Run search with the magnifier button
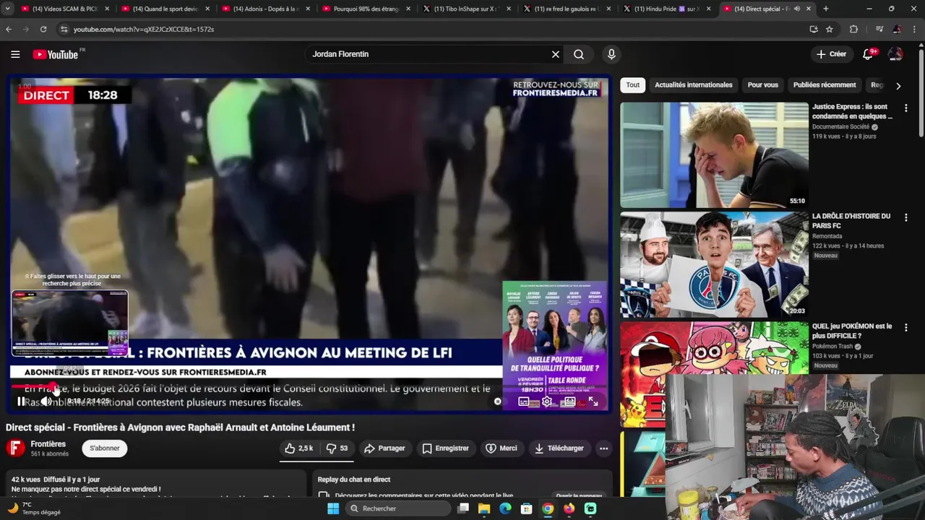925x520 pixels. tap(579, 54)
